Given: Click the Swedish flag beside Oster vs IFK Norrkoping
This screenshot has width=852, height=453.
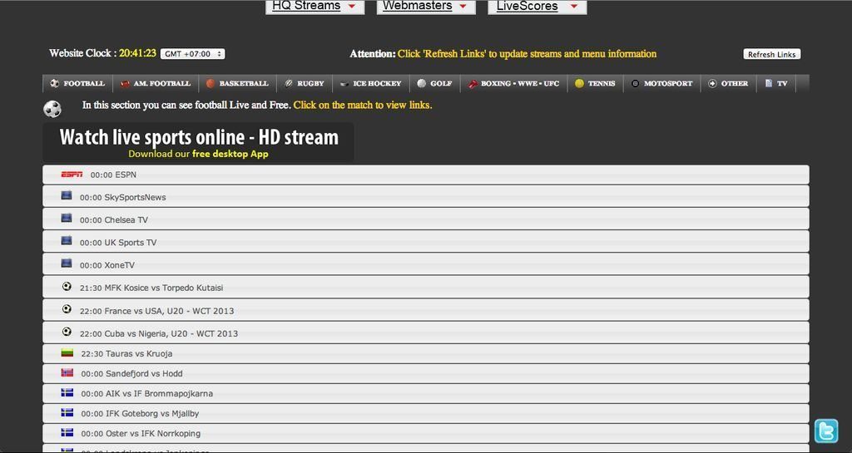Looking at the screenshot, I should tap(67, 432).
